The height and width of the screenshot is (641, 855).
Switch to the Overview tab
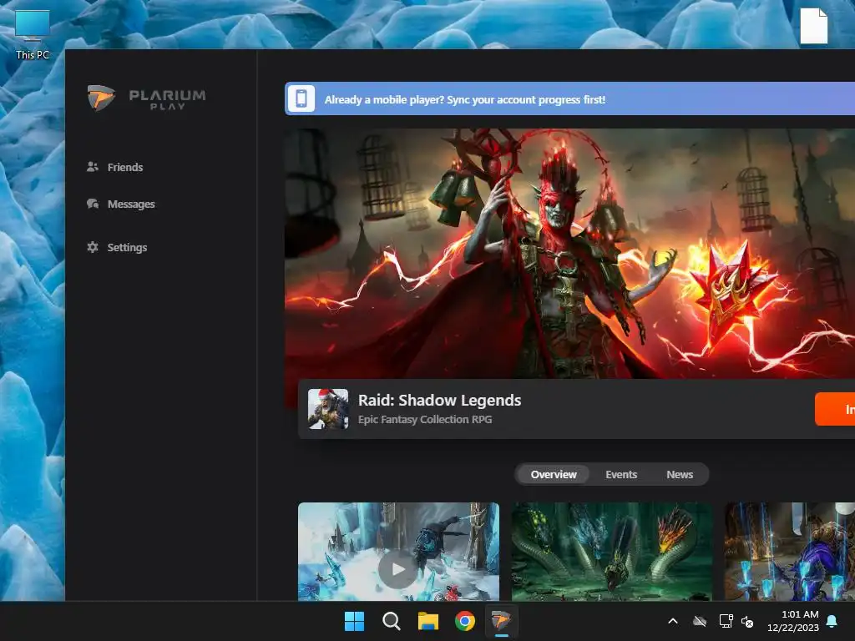554,474
